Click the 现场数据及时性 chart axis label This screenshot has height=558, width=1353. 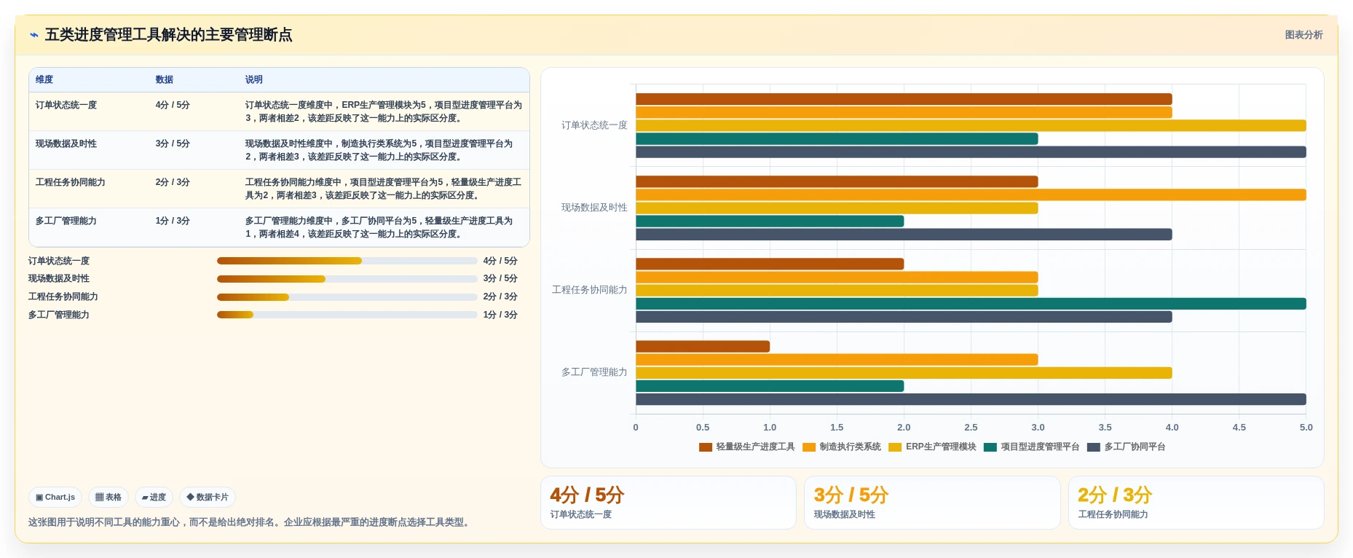pos(594,208)
